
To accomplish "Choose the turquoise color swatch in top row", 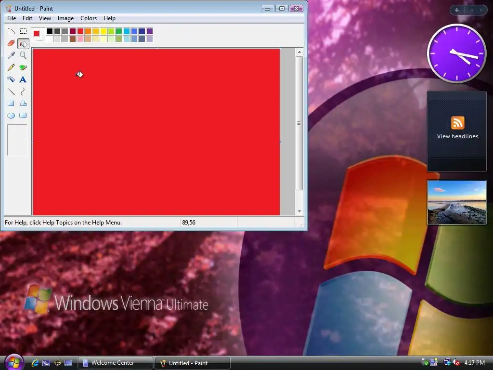I will tap(127, 31).
